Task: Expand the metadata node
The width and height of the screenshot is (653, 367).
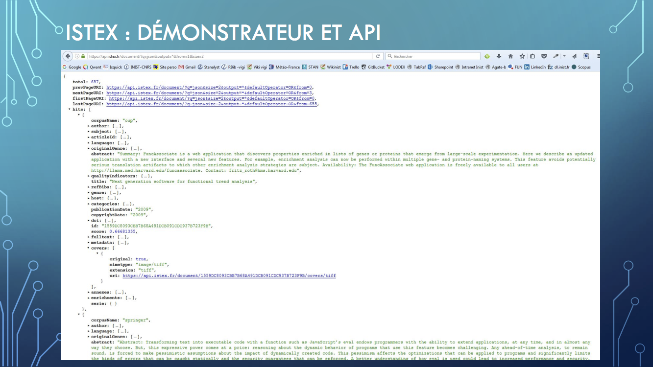Action: click(89, 243)
